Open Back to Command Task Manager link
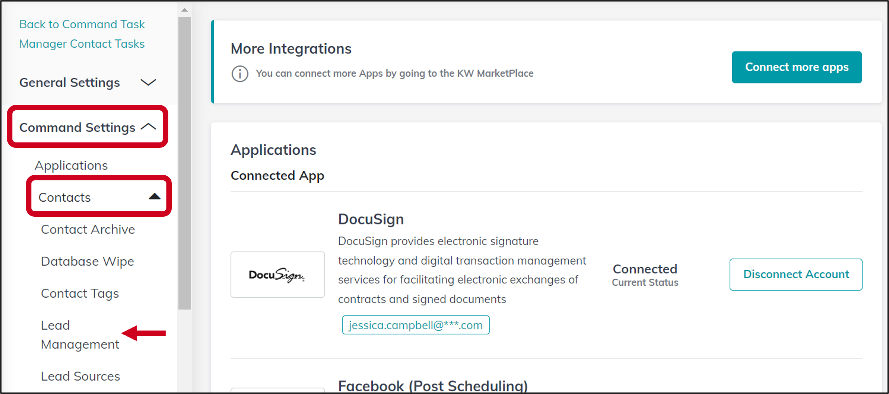Screen dimensions: 889x394 tap(82, 34)
